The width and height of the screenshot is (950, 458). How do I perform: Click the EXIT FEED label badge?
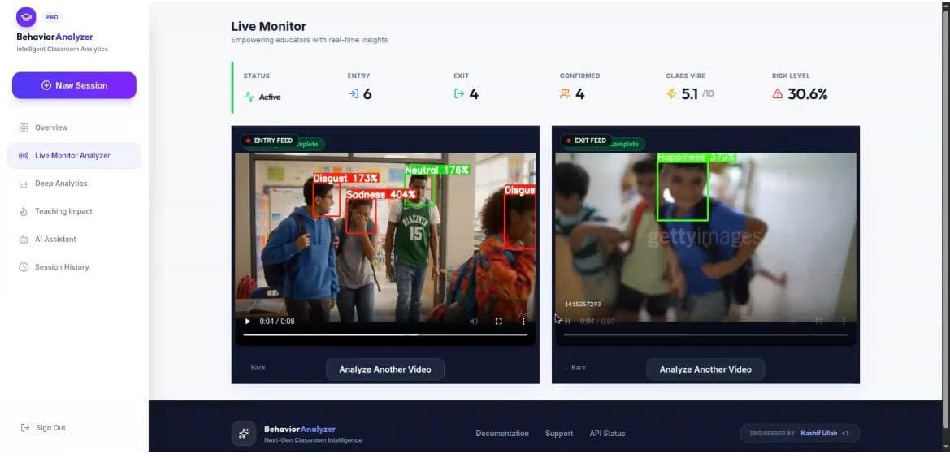pos(587,140)
